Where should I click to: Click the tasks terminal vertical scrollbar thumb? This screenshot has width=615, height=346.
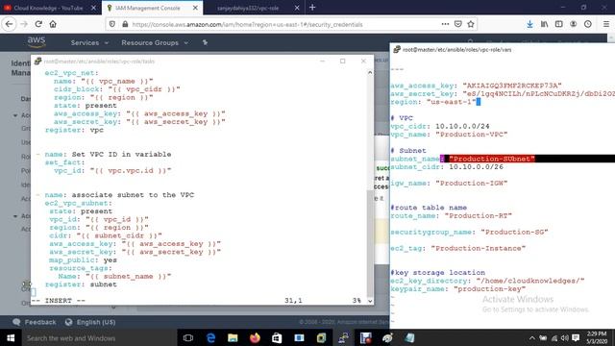click(370, 243)
